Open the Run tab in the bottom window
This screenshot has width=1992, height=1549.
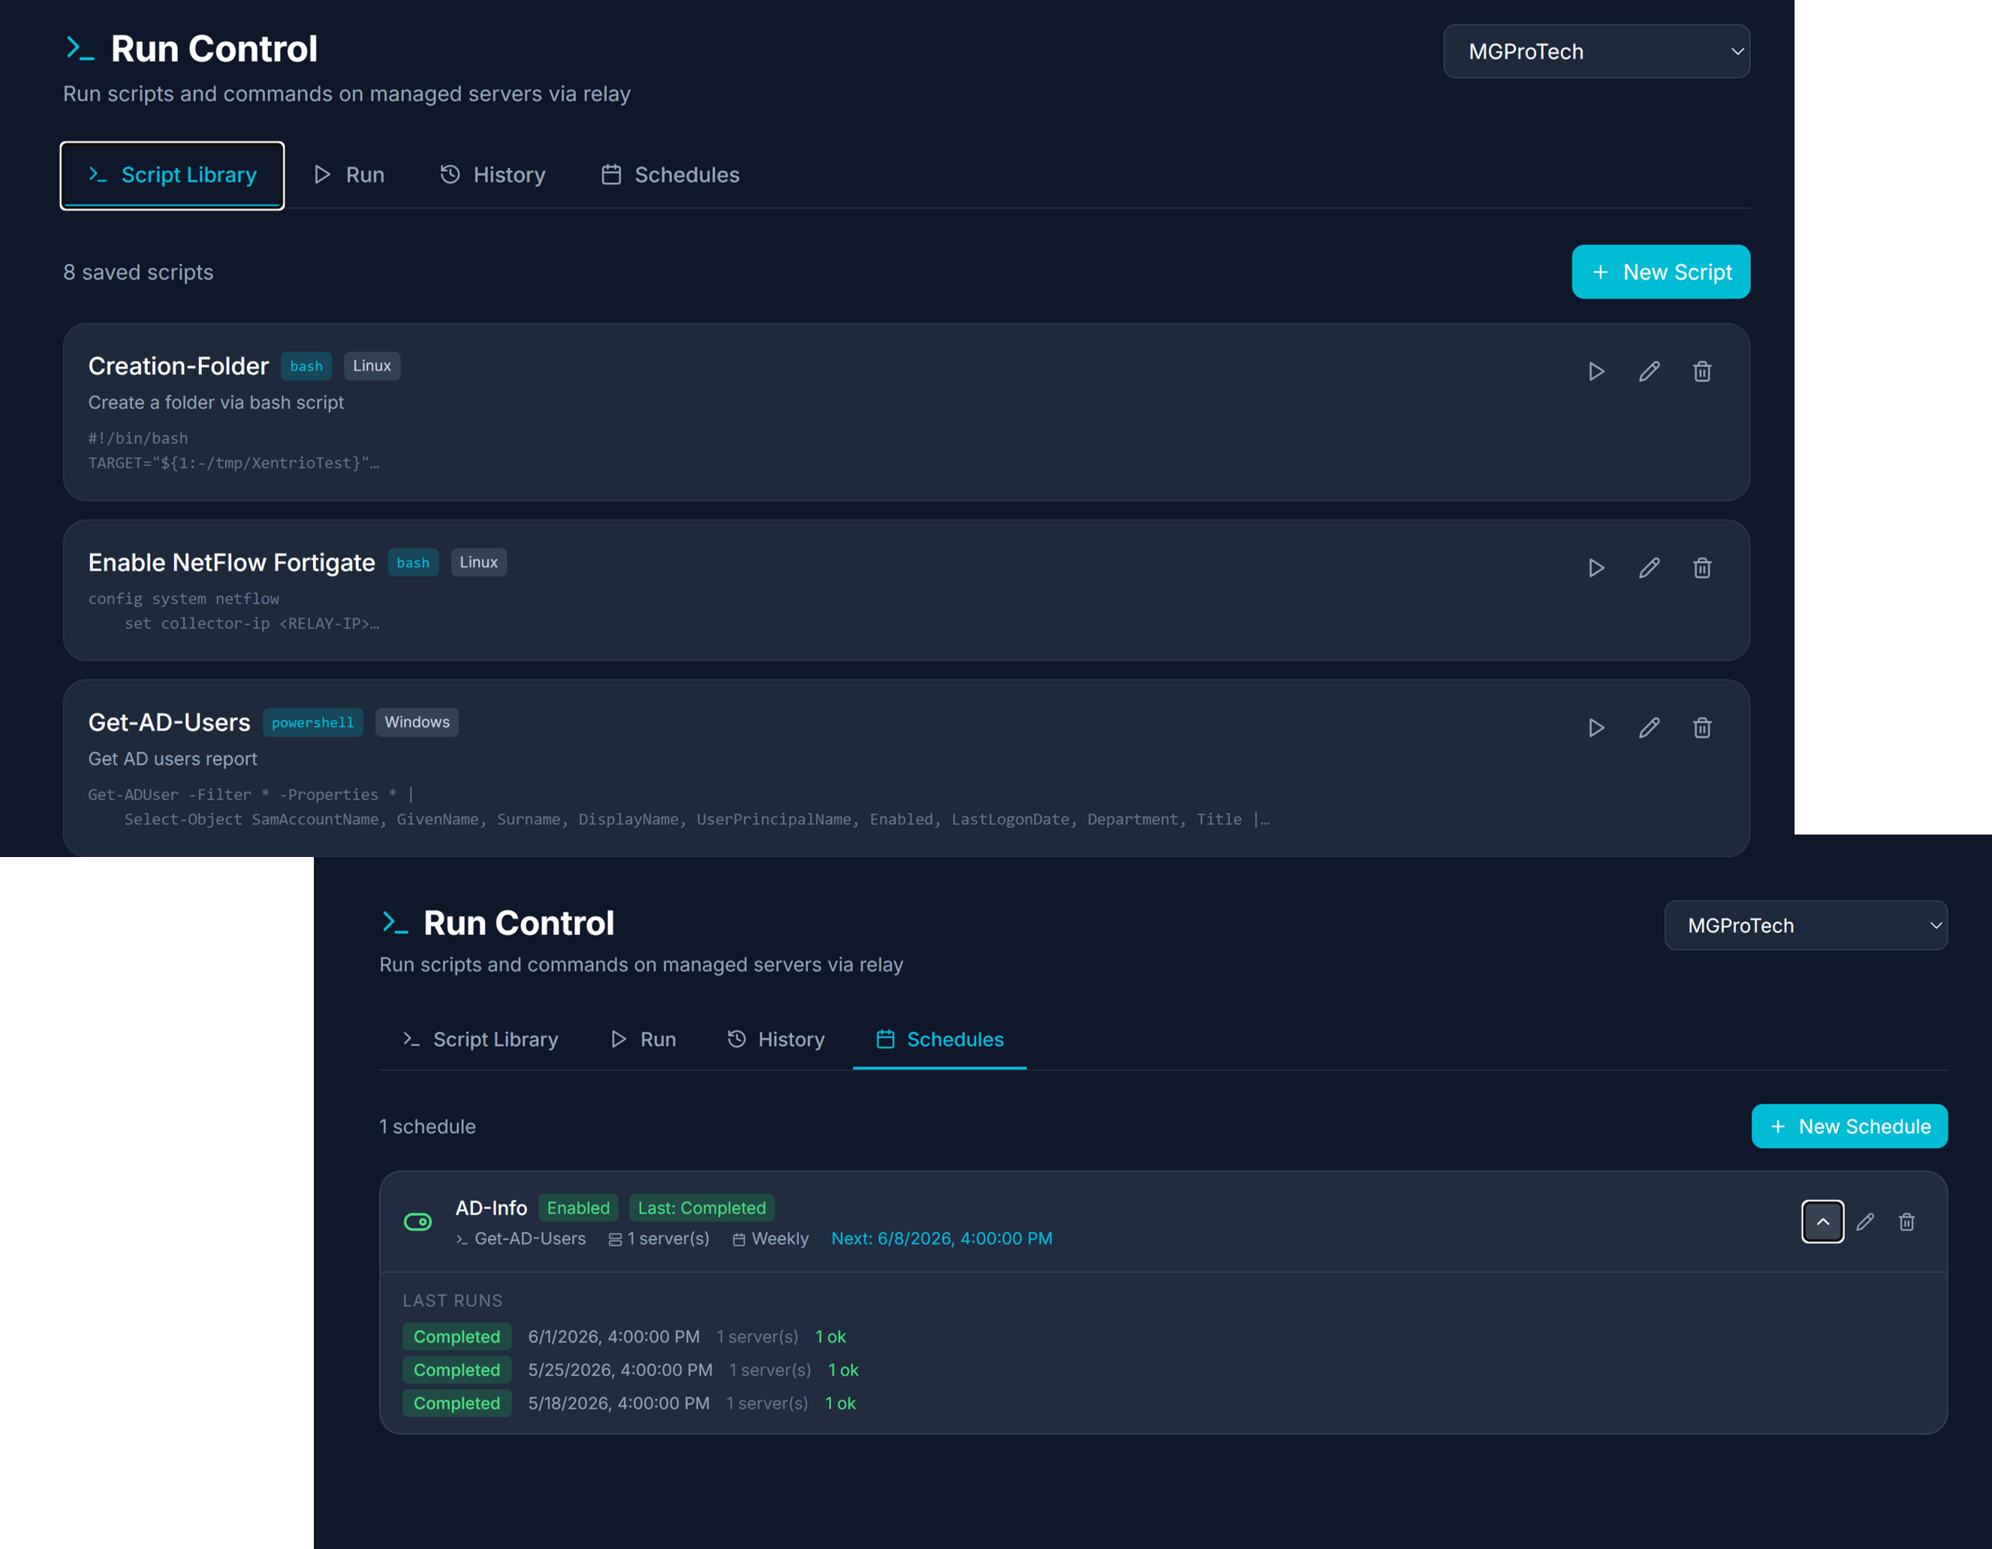644,1039
